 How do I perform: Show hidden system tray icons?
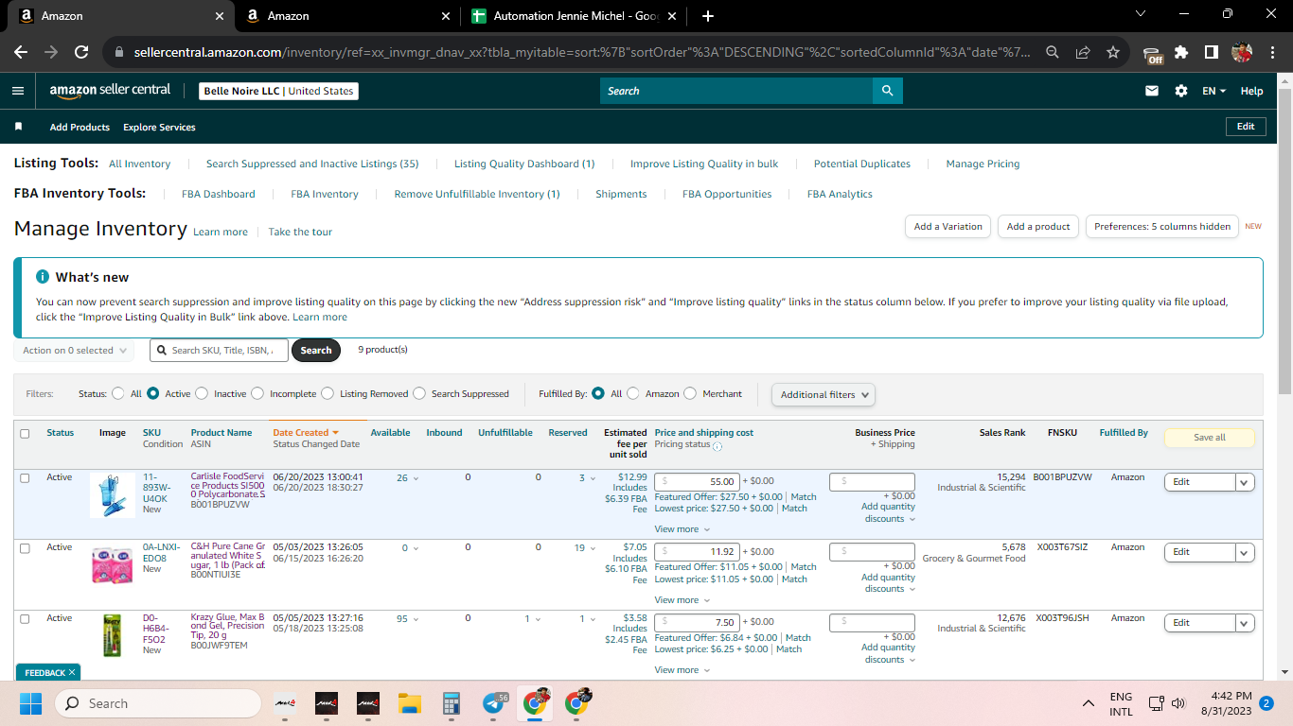point(1089,703)
